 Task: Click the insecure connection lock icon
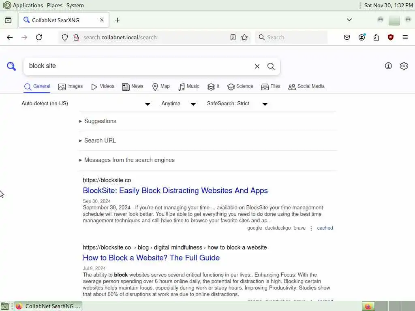[76, 37]
